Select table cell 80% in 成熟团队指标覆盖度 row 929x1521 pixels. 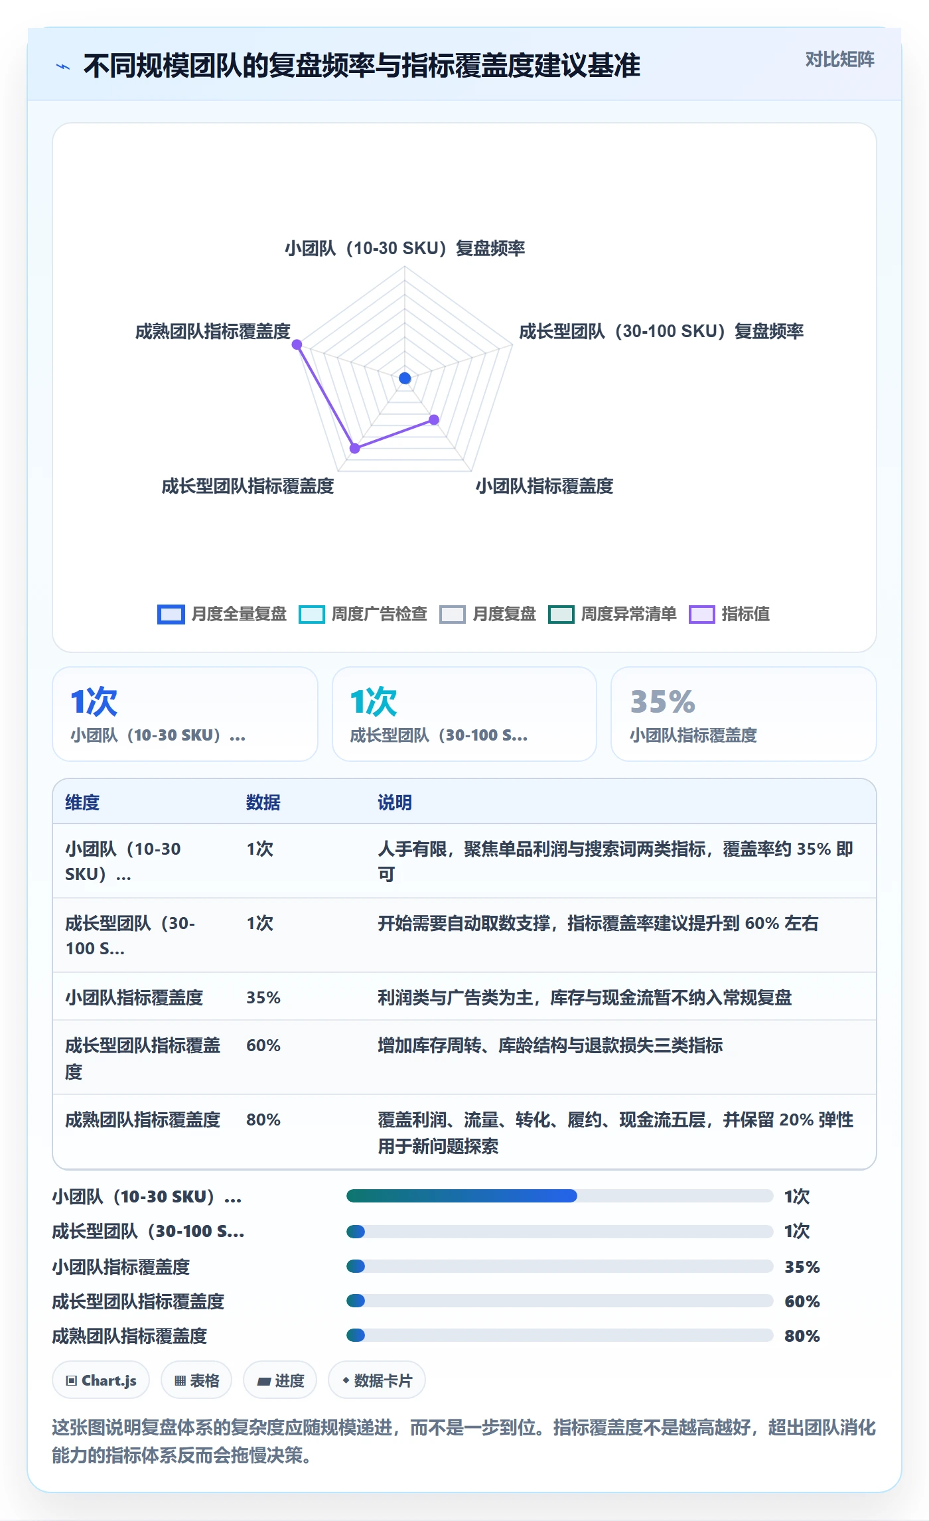[263, 1120]
